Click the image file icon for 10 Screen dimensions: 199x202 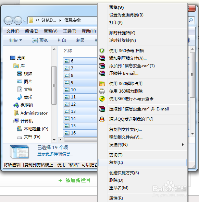pyautogui.click(x=67, y=90)
